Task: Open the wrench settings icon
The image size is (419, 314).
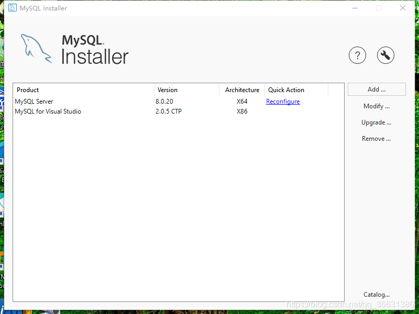Action: (385, 55)
